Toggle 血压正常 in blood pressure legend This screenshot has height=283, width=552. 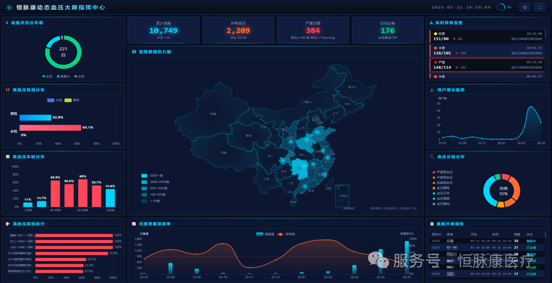coord(441,193)
